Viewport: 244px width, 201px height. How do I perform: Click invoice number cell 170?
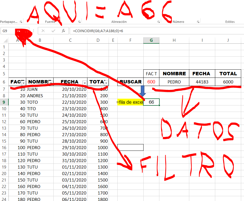pos(17,193)
